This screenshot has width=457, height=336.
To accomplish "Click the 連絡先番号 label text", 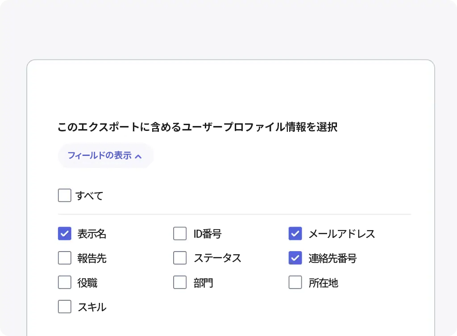I will [332, 258].
